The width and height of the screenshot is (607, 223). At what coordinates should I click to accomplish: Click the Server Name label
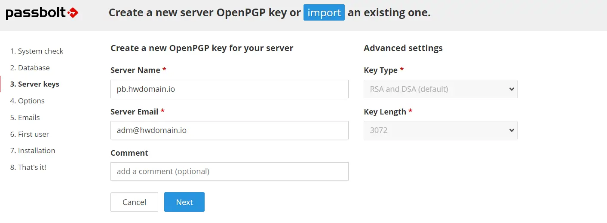pyautogui.click(x=135, y=70)
